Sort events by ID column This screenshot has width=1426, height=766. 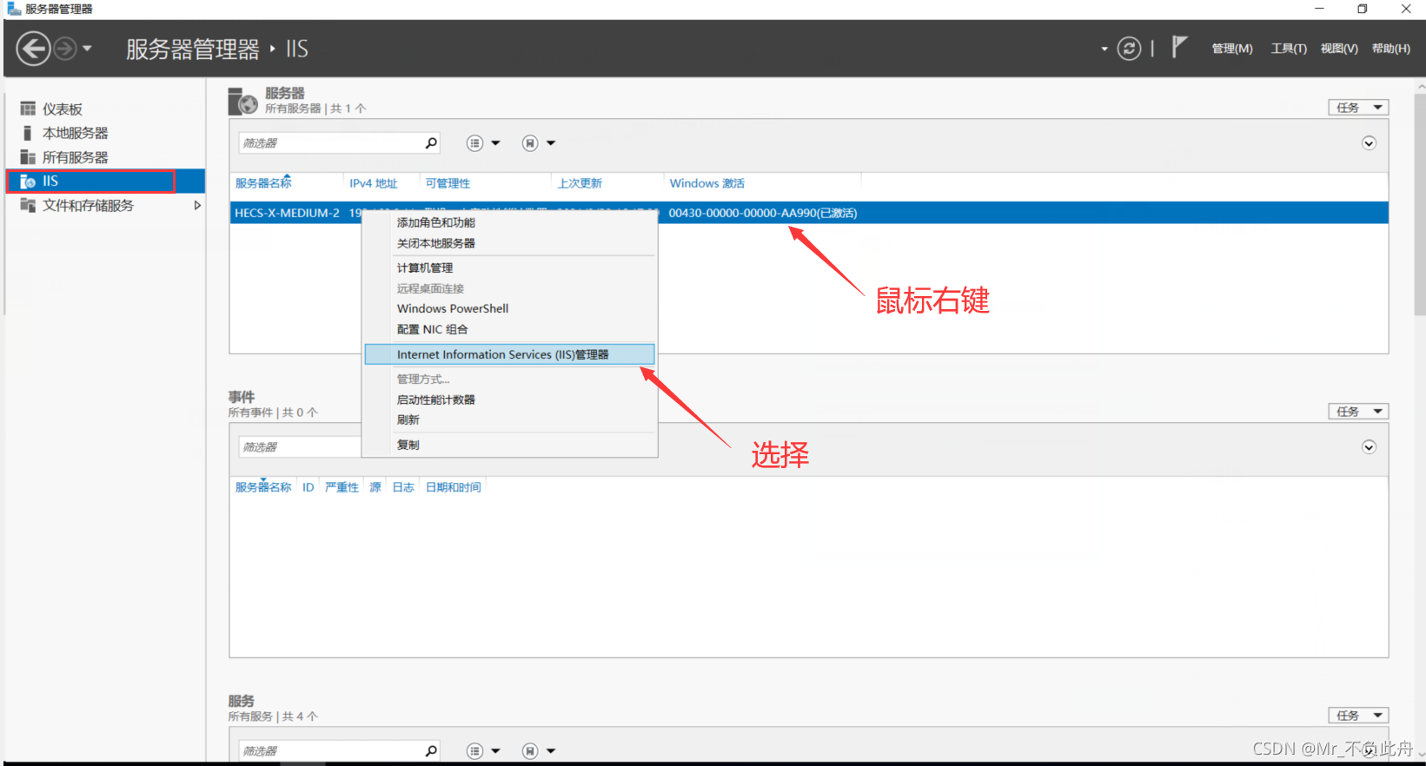point(308,487)
